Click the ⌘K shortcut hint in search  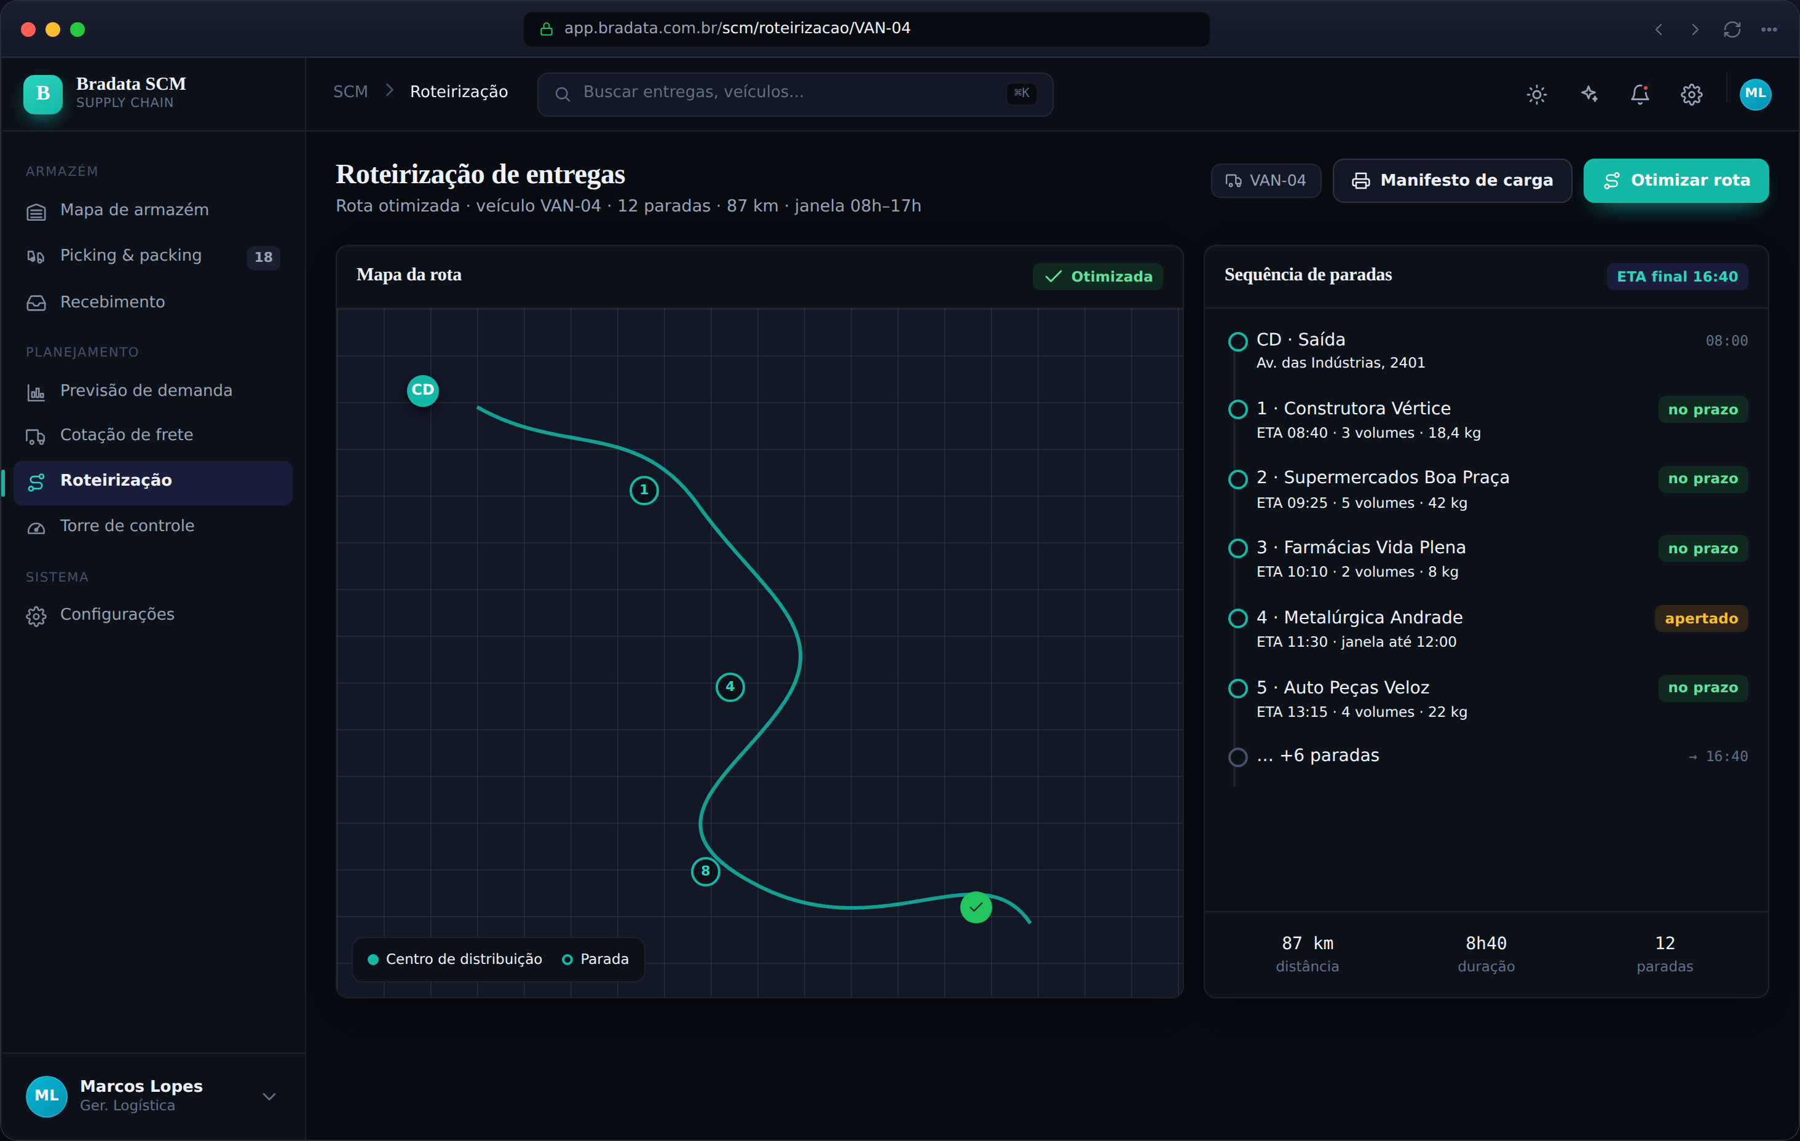1021,93
